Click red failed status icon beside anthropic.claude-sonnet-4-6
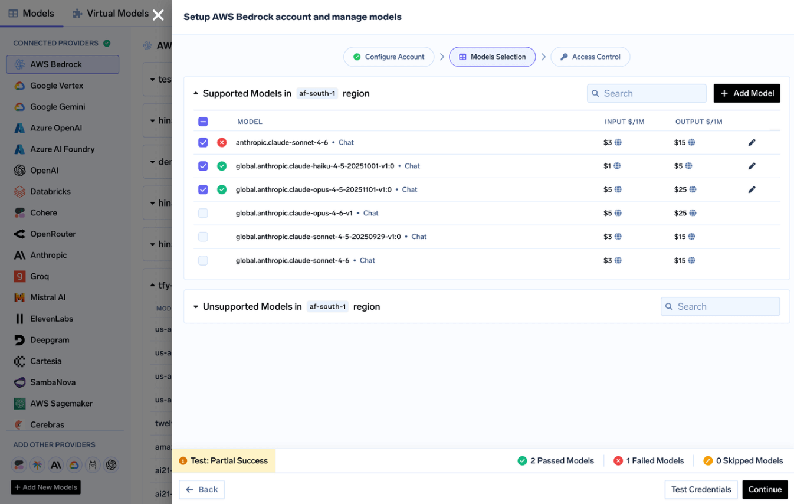Viewport: 794px width, 504px height. [222, 142]
